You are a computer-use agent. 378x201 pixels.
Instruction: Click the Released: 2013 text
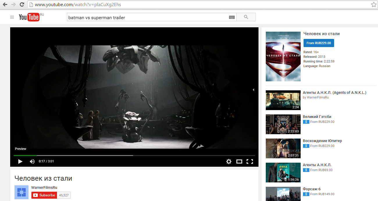pyautogui.click(x=314, y=57)
